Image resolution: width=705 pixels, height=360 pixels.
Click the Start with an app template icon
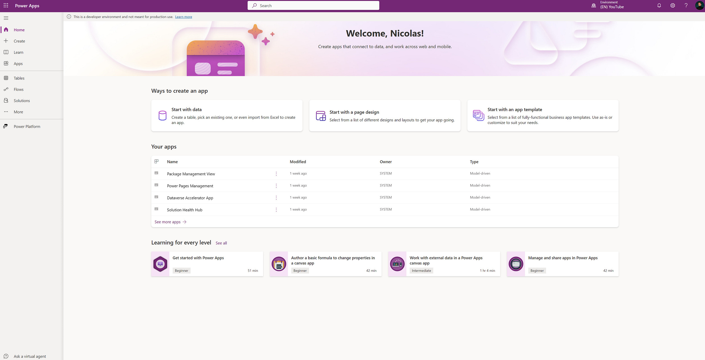point(479,116)
